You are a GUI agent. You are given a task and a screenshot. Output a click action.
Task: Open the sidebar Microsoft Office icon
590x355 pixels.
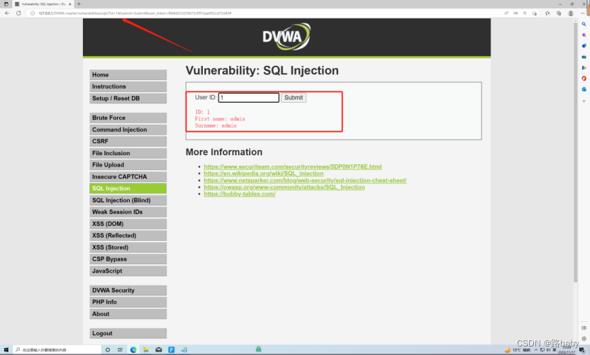click(584, 79)
